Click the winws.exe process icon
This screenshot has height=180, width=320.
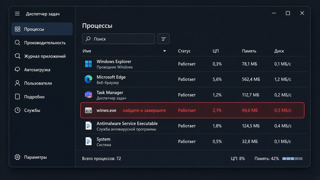(x=88, y=110)
